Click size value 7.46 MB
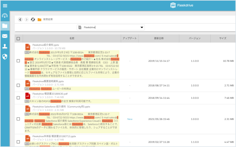The image size is (236, 147). click(229, 98)
